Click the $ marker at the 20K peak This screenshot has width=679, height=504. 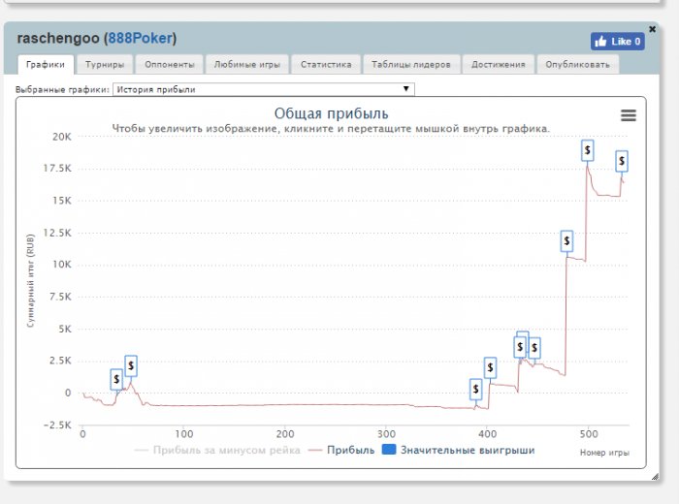click(x=588, y=150)
